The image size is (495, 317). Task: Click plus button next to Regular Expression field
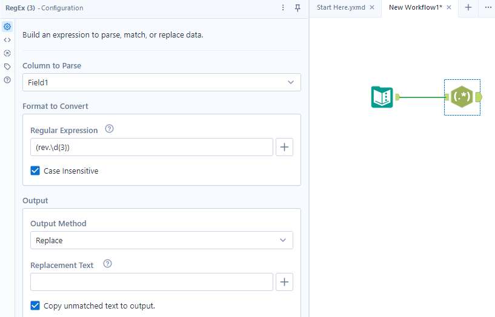click(285, 147)
